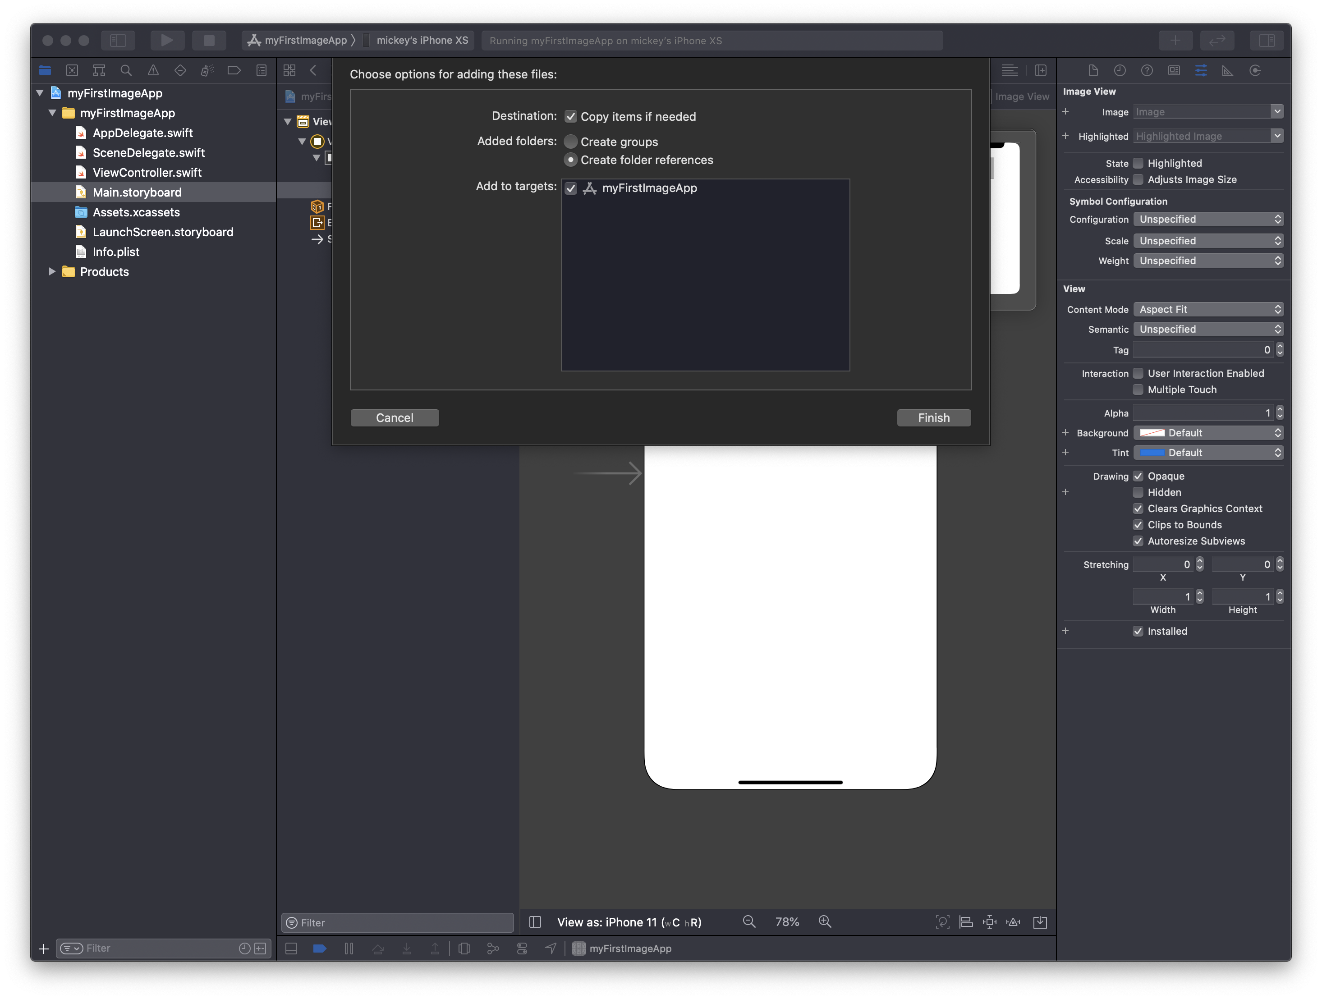Toggle the inspectors panel icon
1322x999 pixels.
pyautogui.click(x=1267, y=40)
